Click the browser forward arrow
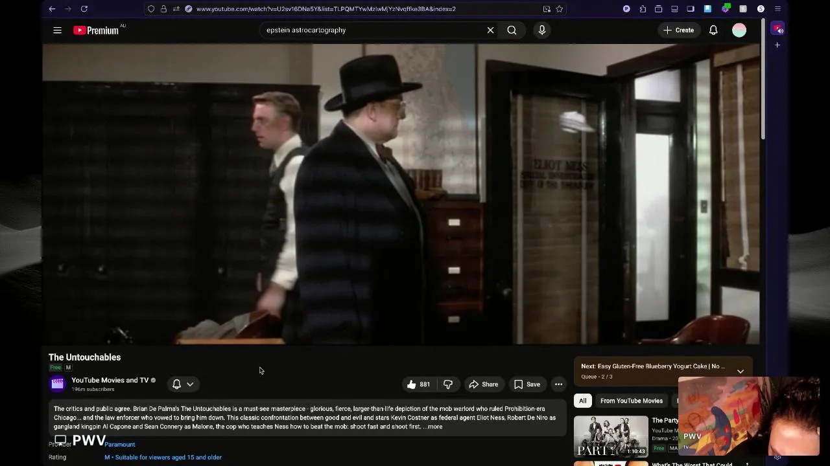This screenshot has height=466, width=830. tap(67, 8)
